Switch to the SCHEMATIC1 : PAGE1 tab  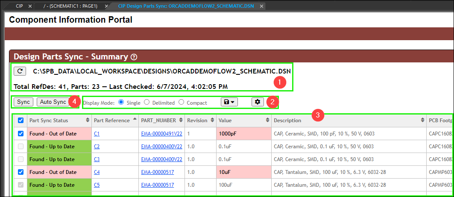[x=70, y=6]
